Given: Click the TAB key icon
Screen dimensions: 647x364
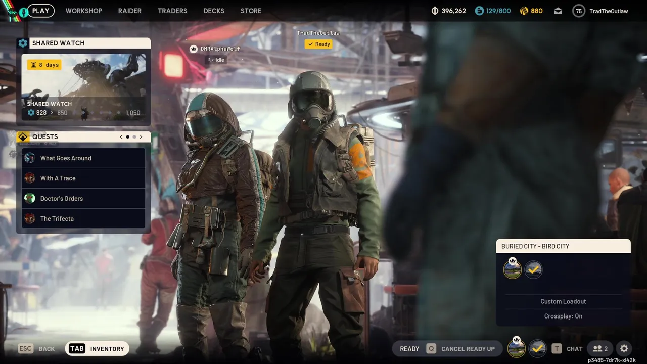Looking at the screenshot, I should tap(77, 348).
